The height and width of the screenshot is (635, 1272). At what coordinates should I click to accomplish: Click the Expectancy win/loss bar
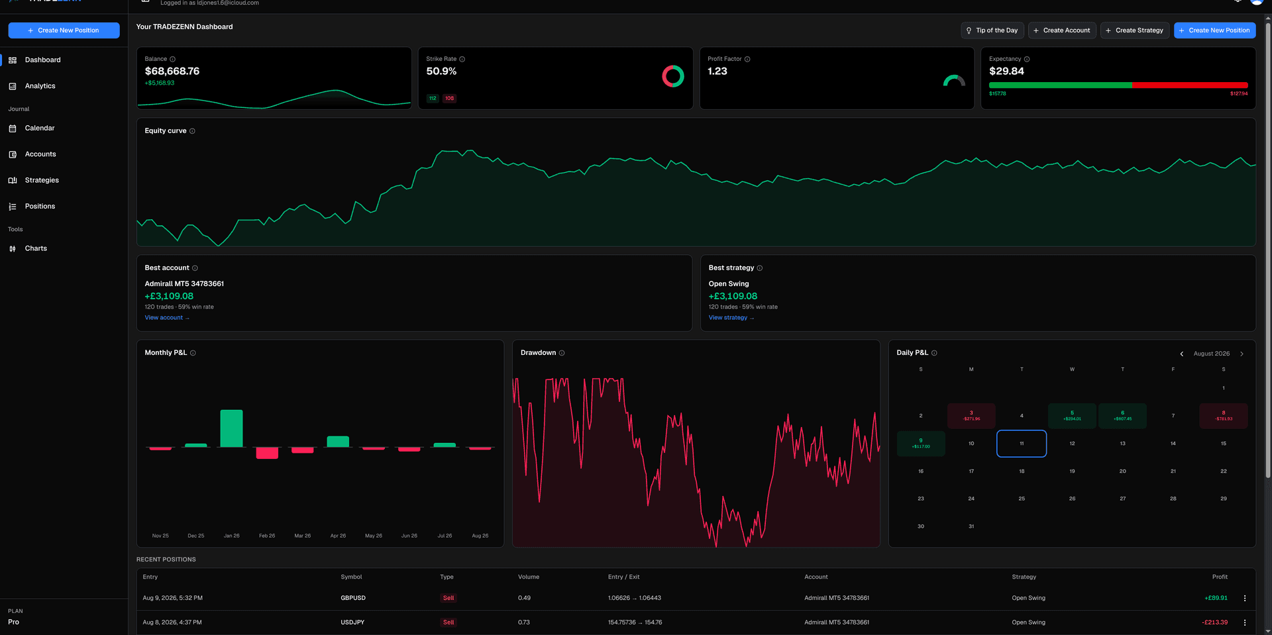click(1118, 85)
